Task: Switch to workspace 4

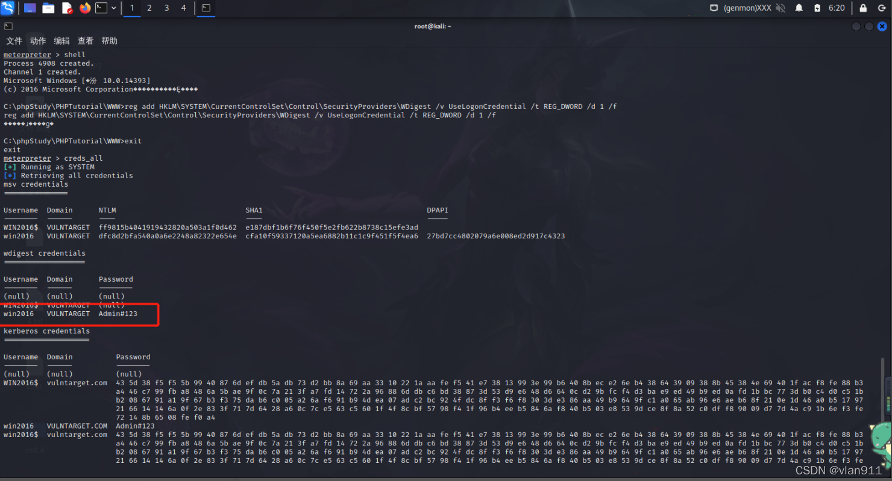Action: (x=184, y=8)
